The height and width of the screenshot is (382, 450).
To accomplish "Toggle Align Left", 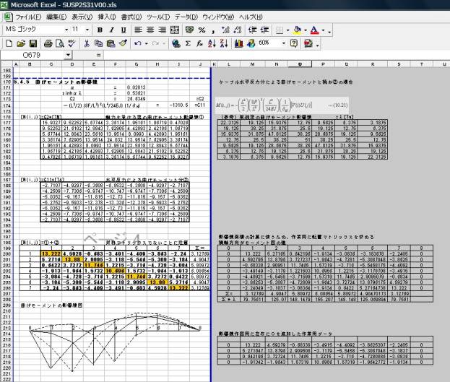I will click(x=139, y=30).
